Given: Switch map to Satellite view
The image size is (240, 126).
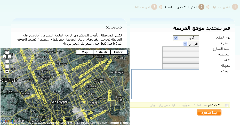Looking at the screenshot, I should click(x=102, y=52).
